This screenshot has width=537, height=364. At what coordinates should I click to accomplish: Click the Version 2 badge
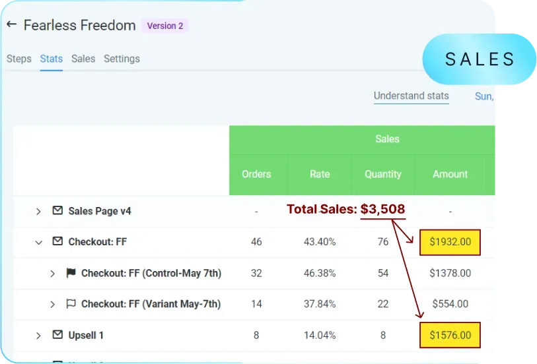pyautogui.click(x=165, y=26)
